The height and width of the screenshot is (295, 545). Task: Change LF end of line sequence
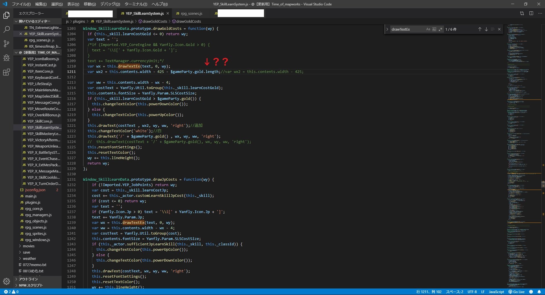pyautogui.click(x=483, y=292)
